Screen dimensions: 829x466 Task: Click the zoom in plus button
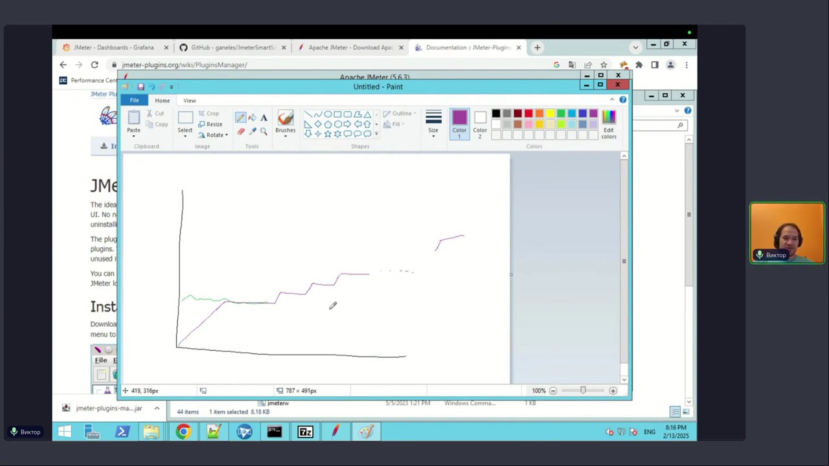click(x=613, y=391)
